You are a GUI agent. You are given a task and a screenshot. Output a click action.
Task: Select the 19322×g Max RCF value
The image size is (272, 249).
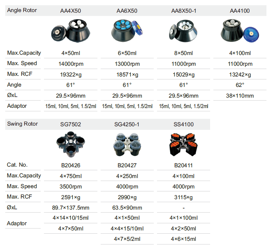(71, 75)
